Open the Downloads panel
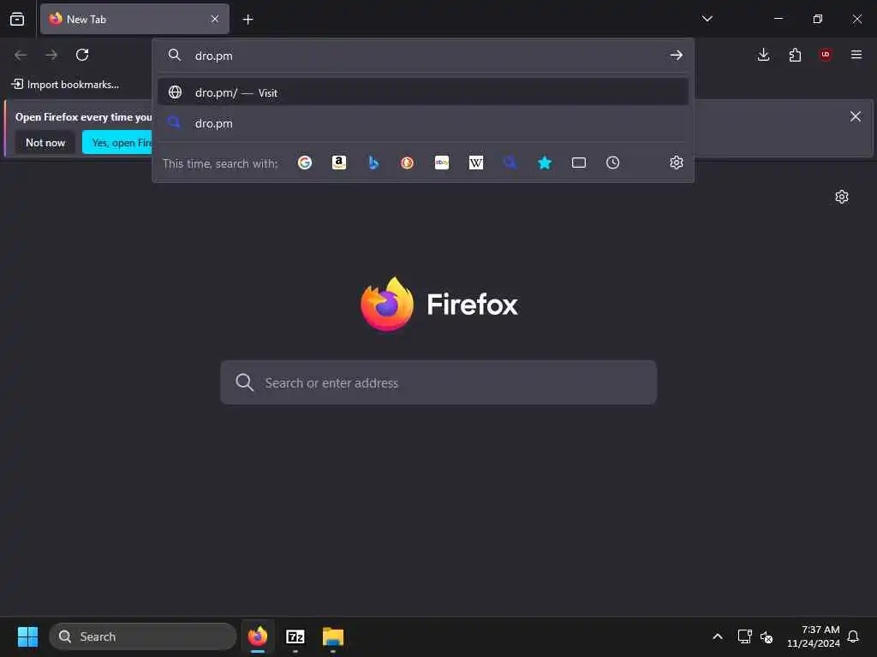The width and height of the screenshot is (877, 657). click(x=763, y=55)
